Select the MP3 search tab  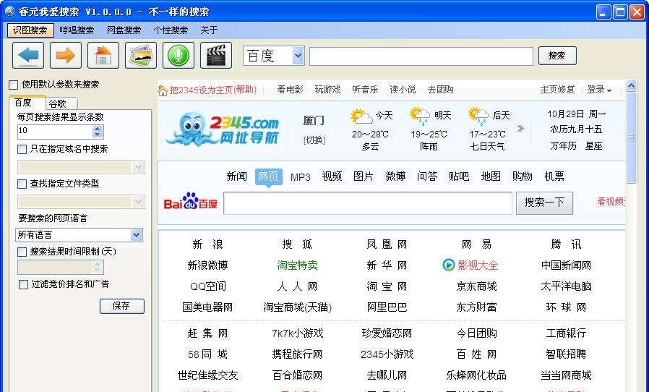click(300, 177)
